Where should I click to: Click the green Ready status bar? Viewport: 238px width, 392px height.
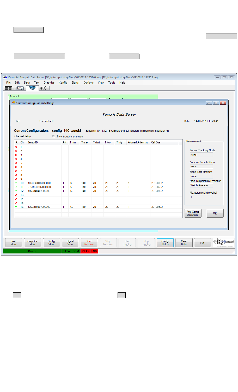[32, 251]
